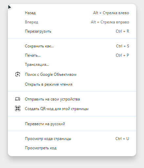The image size is (144, 168).
Task: Choose Создать QR-код для этой страницы
Action: (x=72, y=109)
